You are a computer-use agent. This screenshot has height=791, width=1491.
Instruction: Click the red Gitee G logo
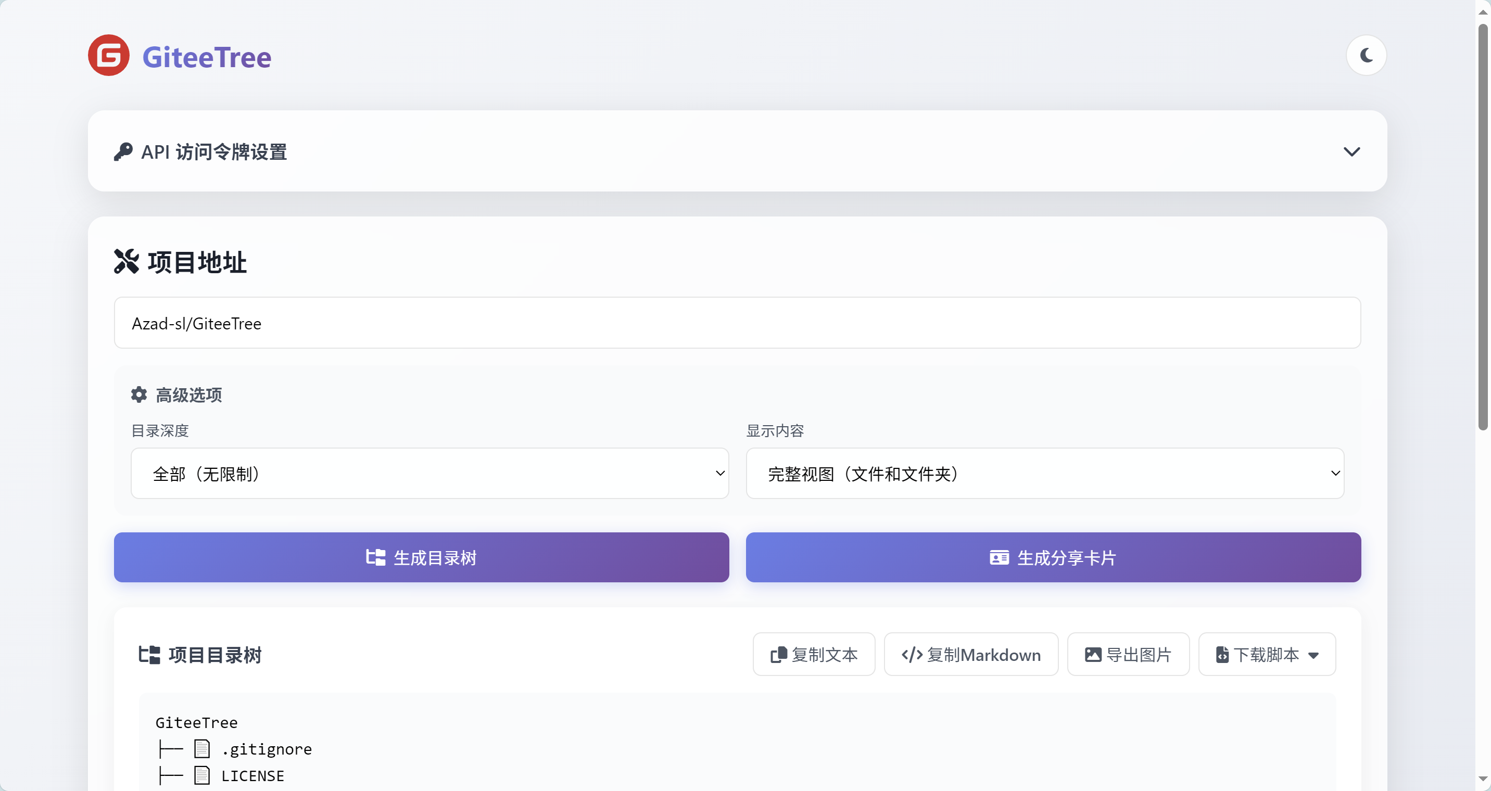coord(108,56)
